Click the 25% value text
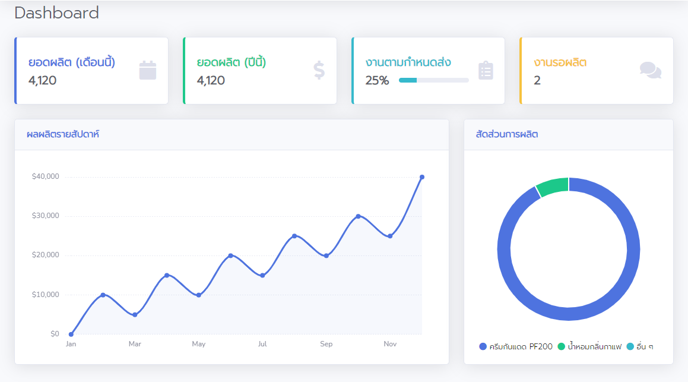 tap(378, 80)
